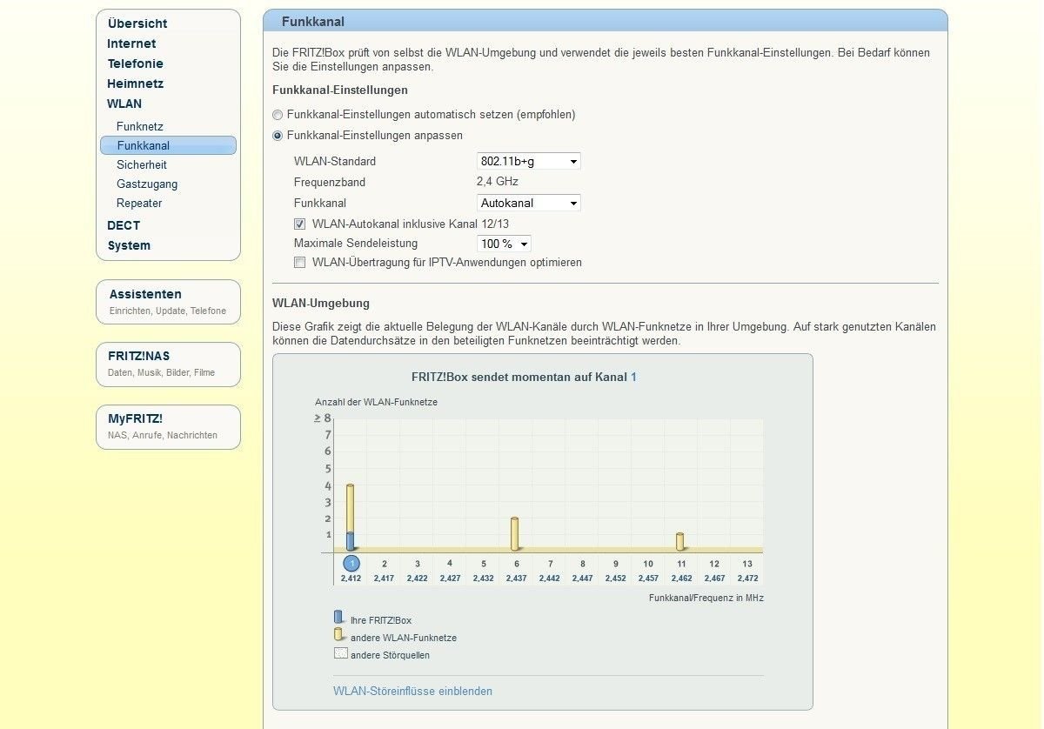
Task: Click the blue FRITZ!Box legend icon
Action: 338,618
